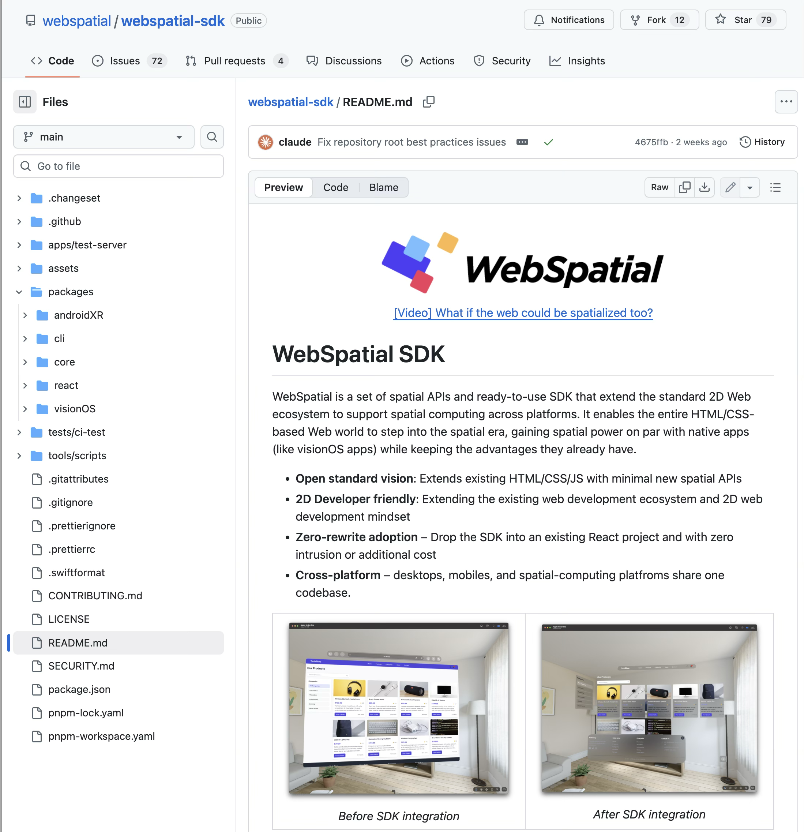The height and width of the screenshot is (832, 804).
Task: Copy the README.md file path
Action: coord(428,102)
